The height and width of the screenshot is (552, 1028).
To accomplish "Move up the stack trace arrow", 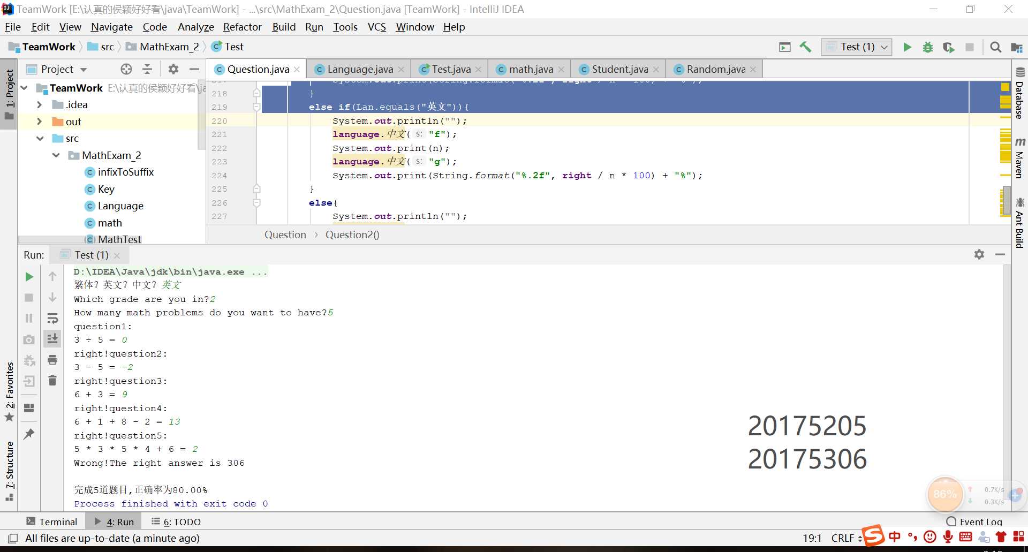I will [52, 277].
